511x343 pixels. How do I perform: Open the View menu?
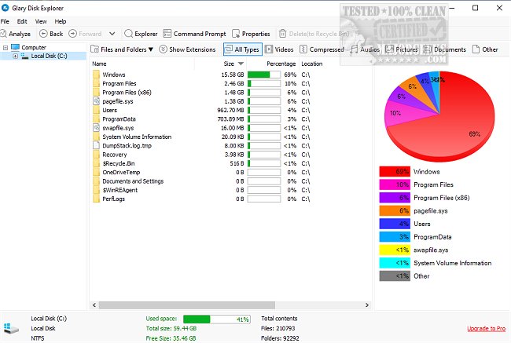(x=41, y=21)
